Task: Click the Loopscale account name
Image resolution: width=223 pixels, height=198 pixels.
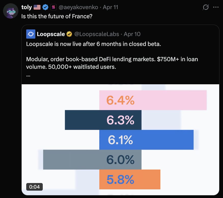Action: [x=51, y=34]
